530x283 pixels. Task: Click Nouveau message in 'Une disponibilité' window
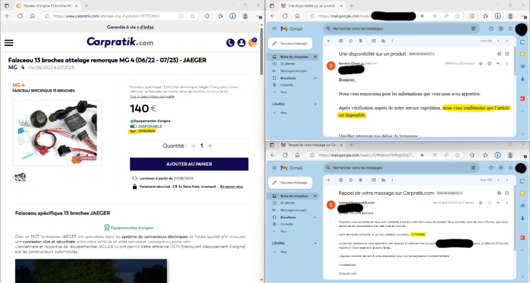290,43
